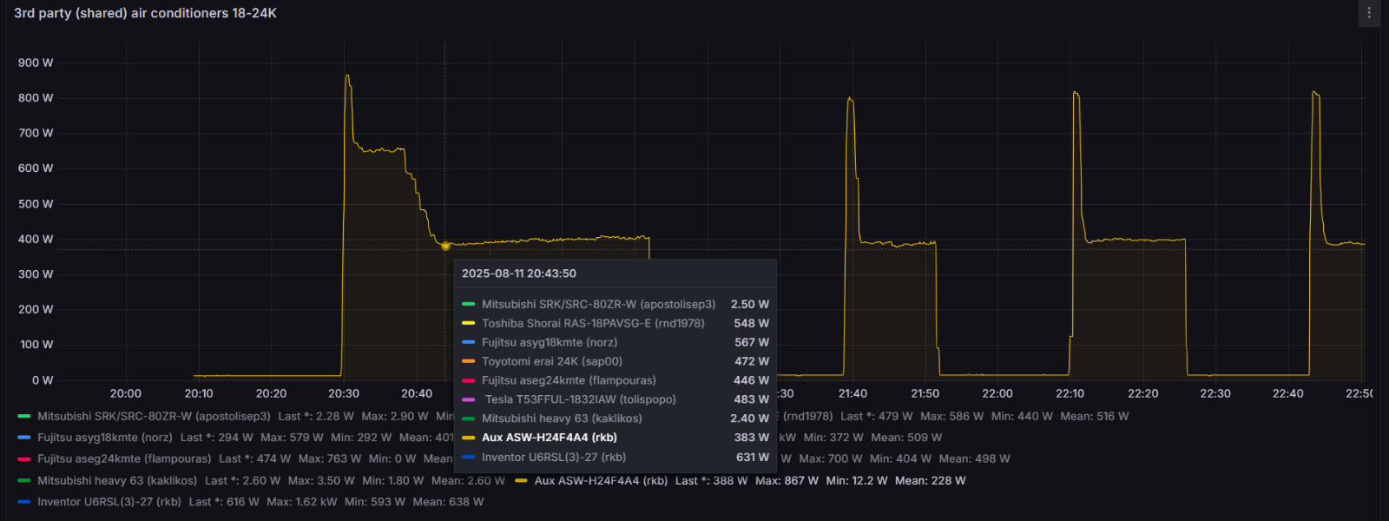Image resolution: width=1389 pixels, height=521 pixels.
Task: Click tooltip value '631 W' for Inventor
Action: click(753, 458)
